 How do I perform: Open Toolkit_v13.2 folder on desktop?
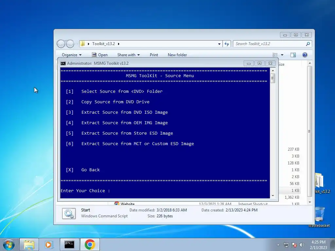tap(322, 183)
